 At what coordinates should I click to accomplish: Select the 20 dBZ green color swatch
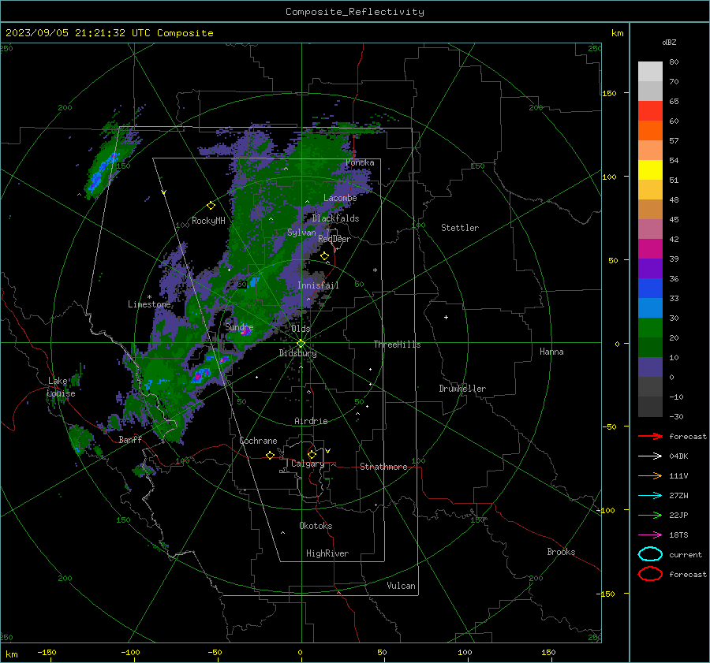(x=650, y=328)
